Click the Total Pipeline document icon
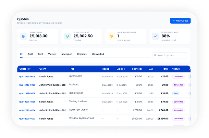The image size is (209, 138). (x=23, y=36)
